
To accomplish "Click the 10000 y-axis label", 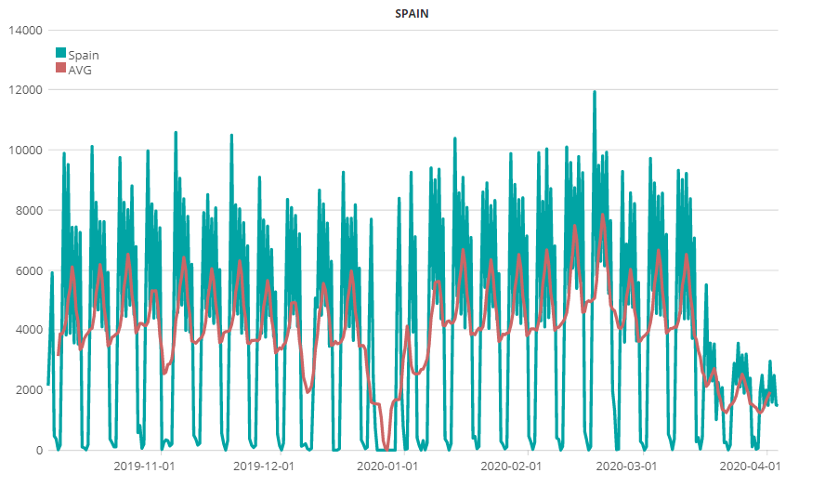I will pos(25,151).
